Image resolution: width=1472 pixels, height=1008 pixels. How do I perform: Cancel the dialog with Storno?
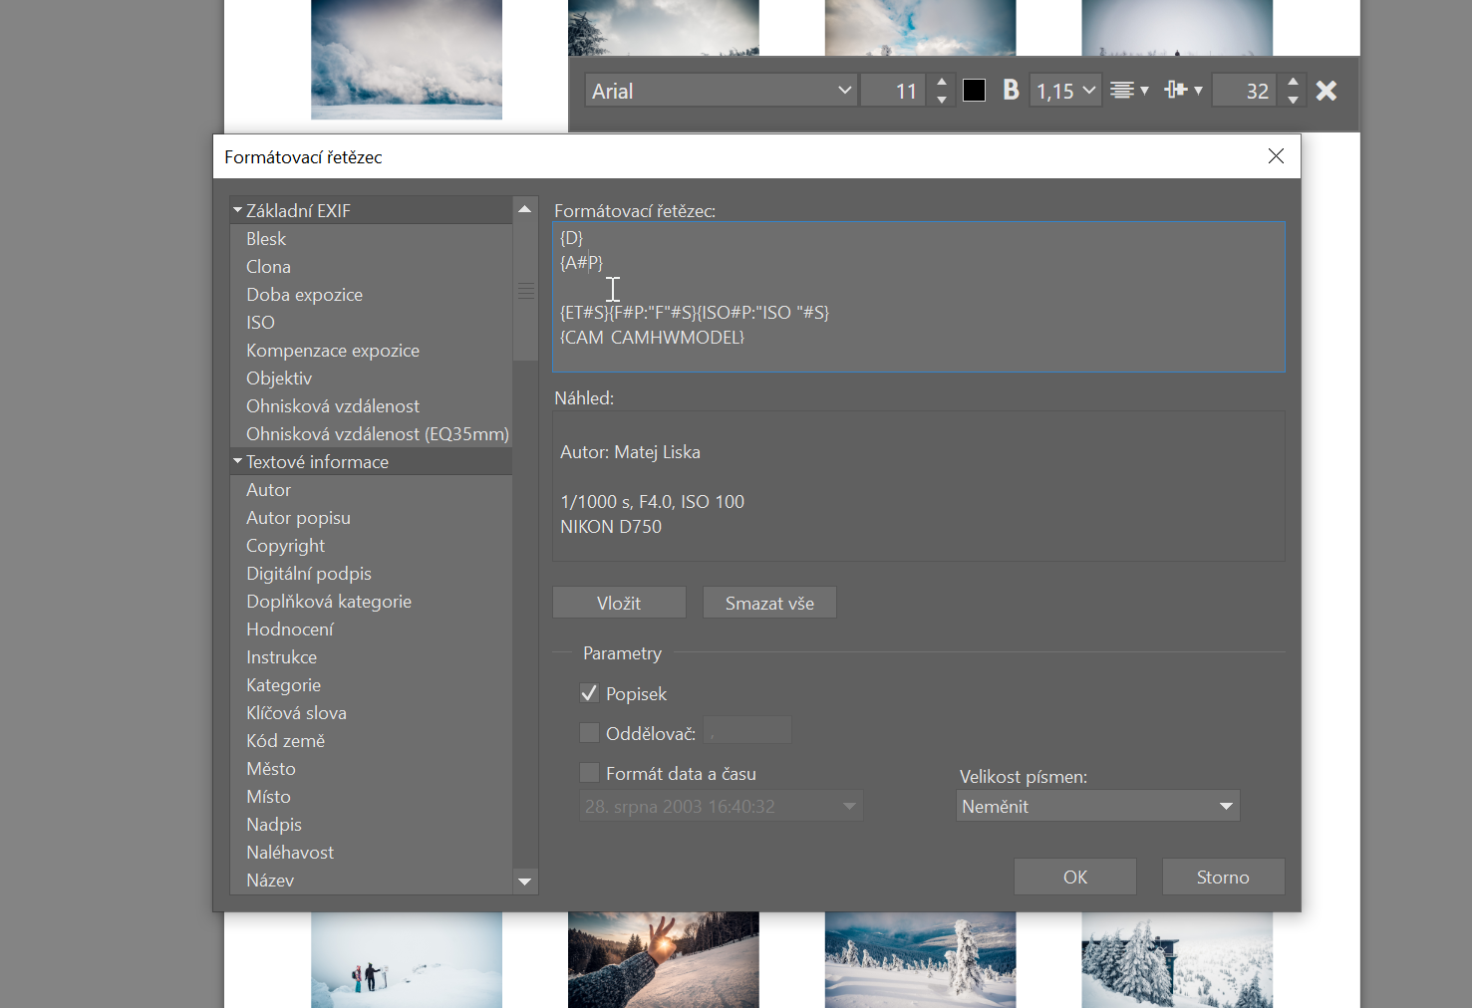pos(1223,877)
